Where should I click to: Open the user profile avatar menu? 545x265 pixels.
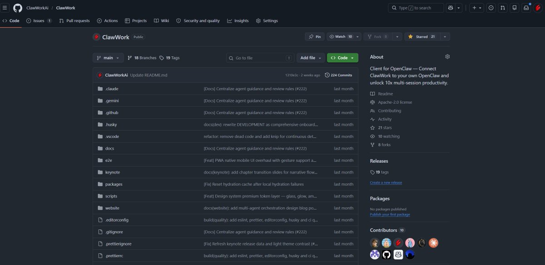coord(538,8)
